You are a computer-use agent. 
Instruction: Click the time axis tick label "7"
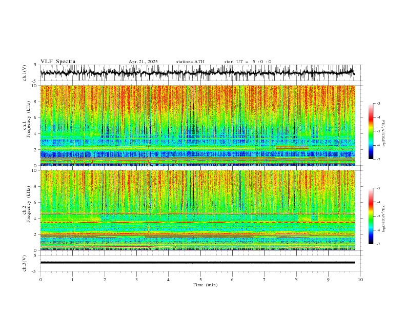[x=265, y=280]
